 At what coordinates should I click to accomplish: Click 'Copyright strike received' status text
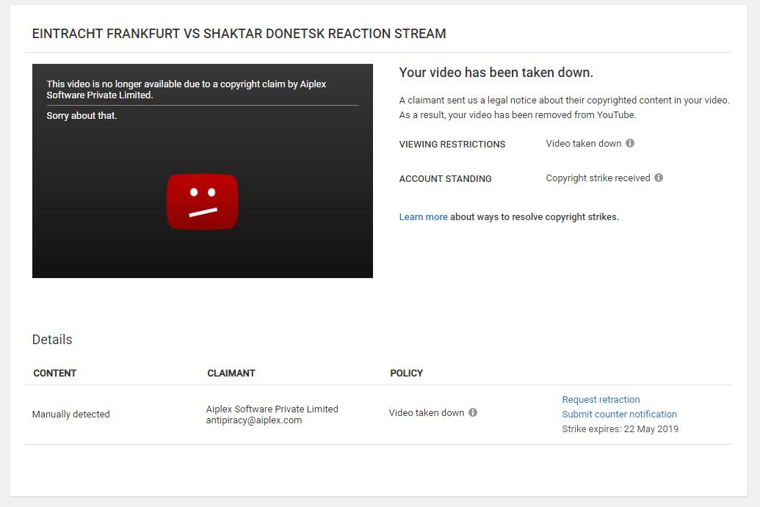pyautogui.click(x=598, y=178)
